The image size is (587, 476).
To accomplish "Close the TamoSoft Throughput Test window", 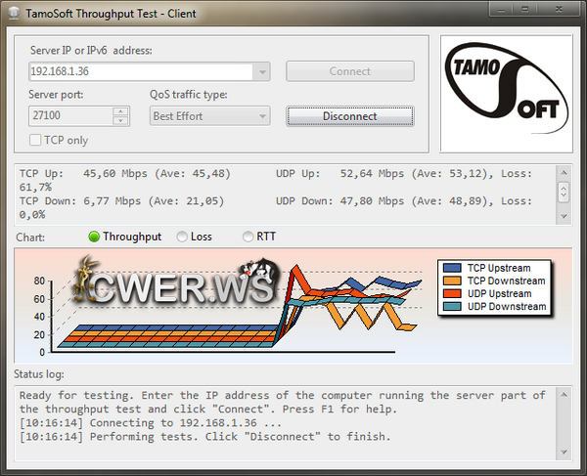I will click(x=559, y=10).
